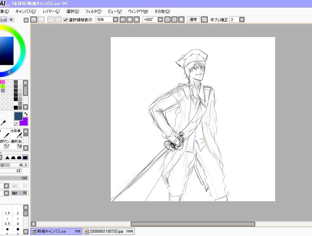Open the ウィンドウ(W) menu
312x236 pixels.
138,11
